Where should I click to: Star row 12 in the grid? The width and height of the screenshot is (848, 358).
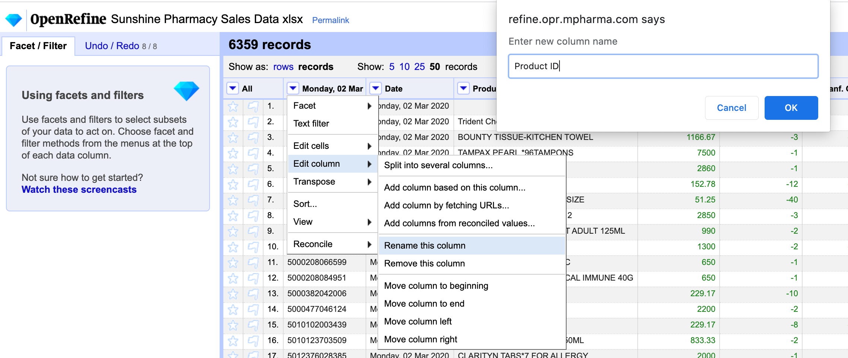[x=233, y=278]
